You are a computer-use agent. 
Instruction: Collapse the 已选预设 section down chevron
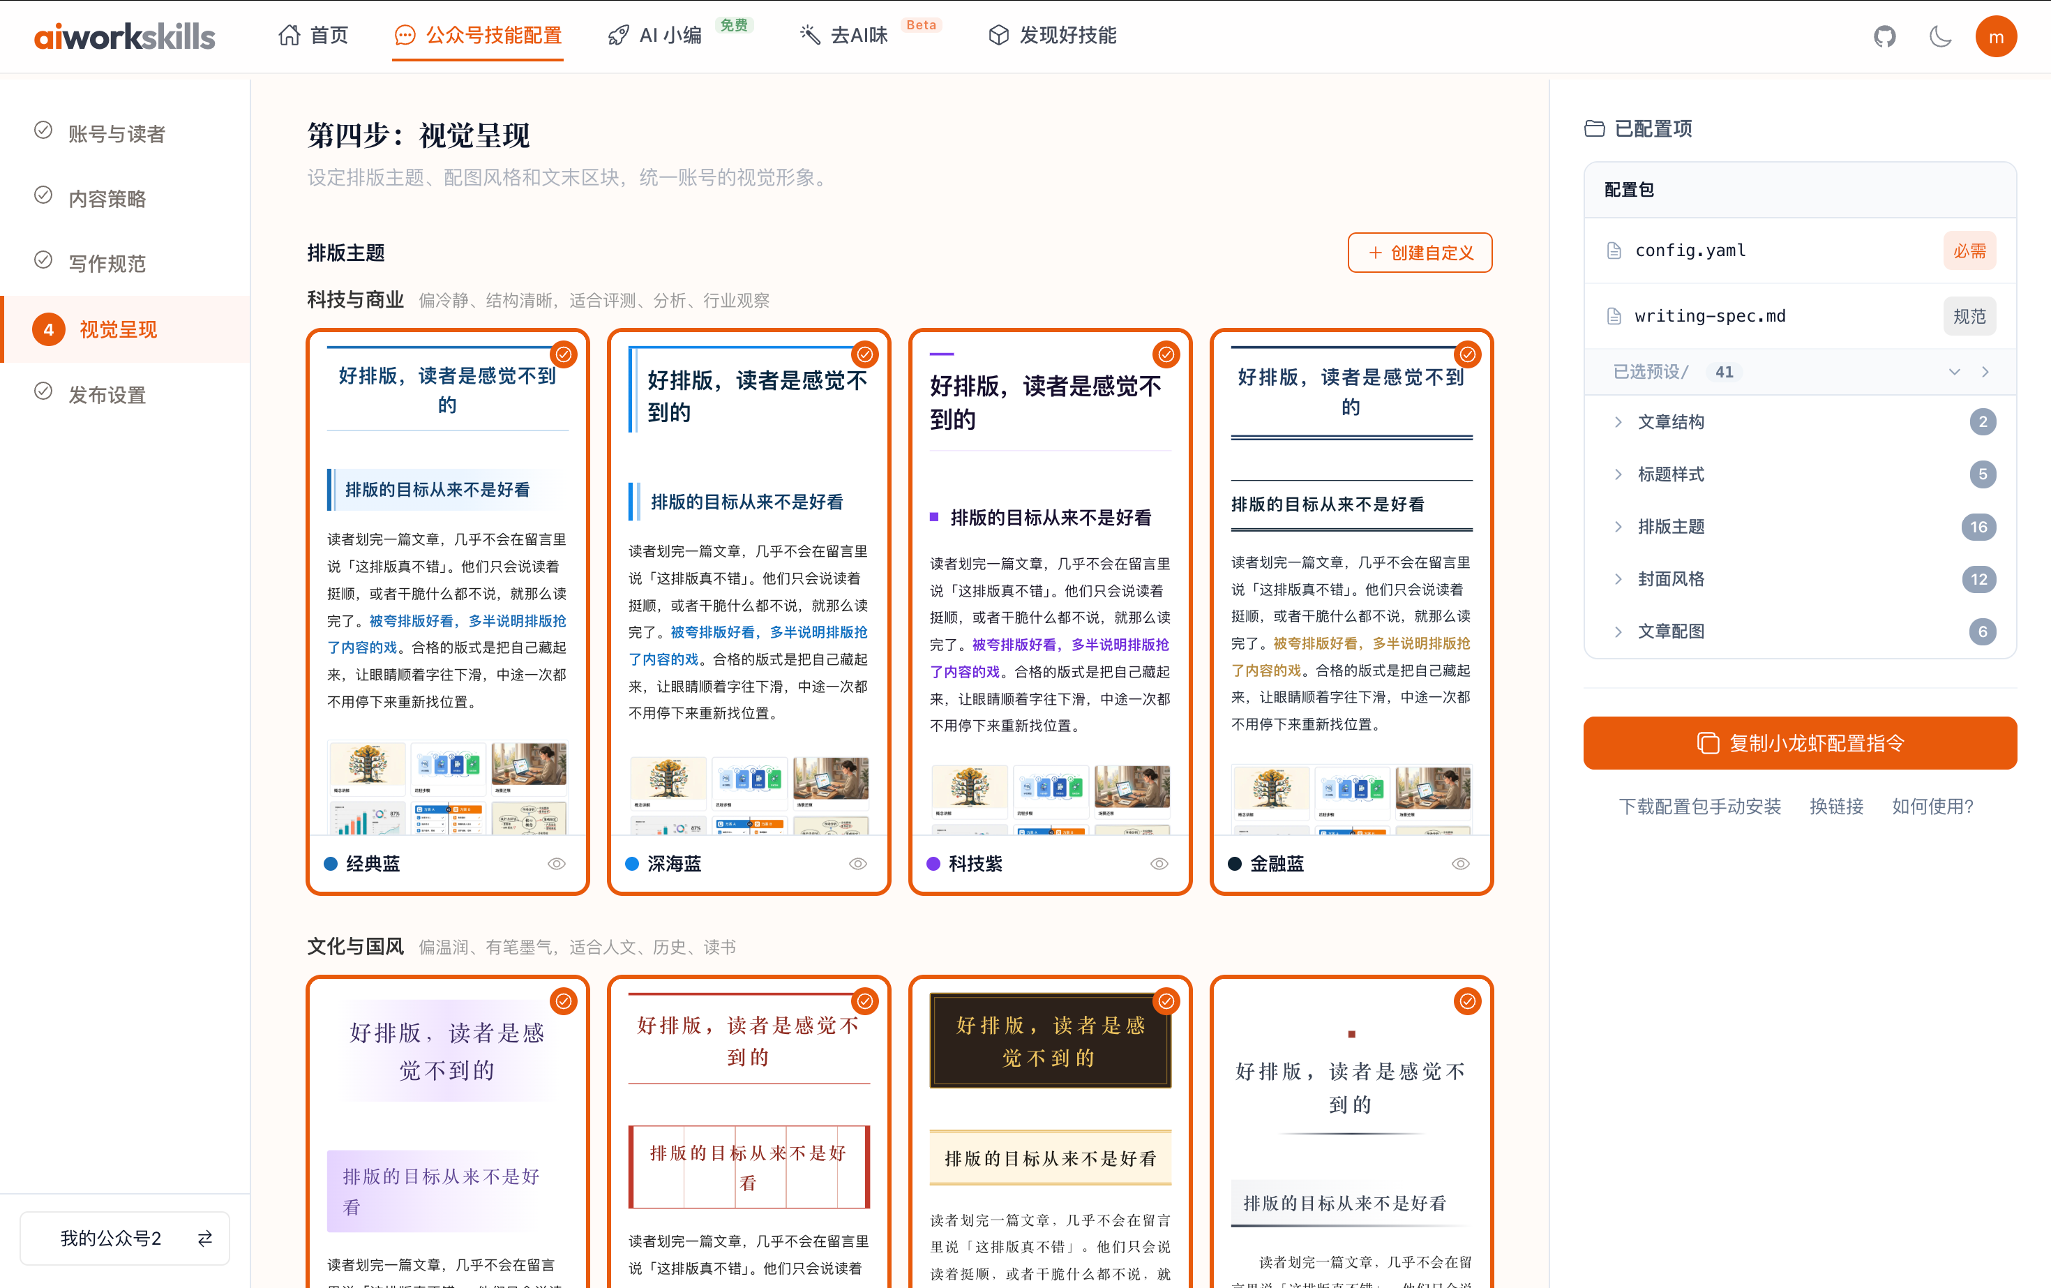click(1954, 371)
